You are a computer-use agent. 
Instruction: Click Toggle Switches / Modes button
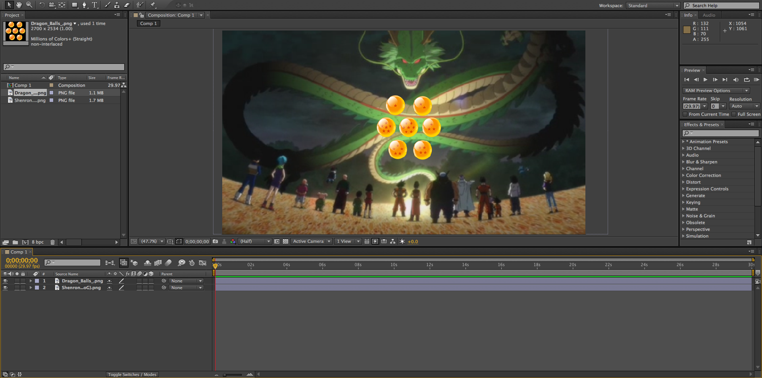(132, 374)
